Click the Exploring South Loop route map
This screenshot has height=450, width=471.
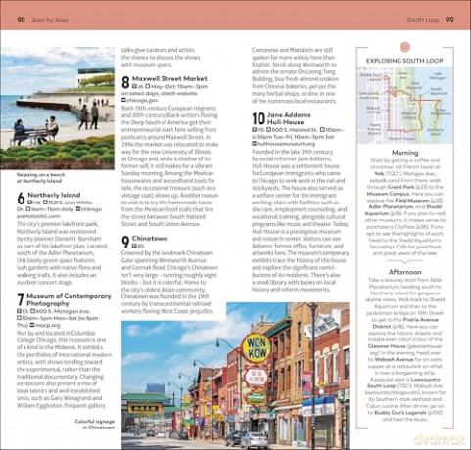(404, 105)
